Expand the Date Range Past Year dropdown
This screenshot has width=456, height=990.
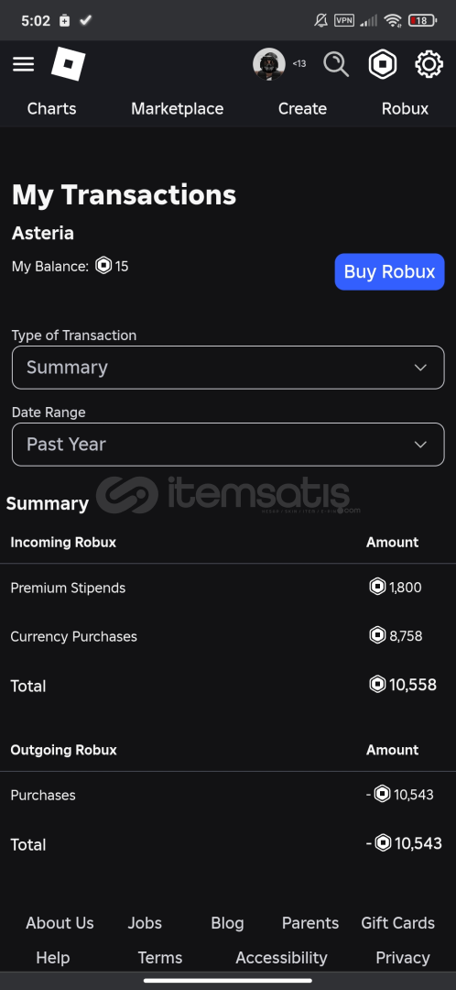pyautogui.click(x=228, y=445)
